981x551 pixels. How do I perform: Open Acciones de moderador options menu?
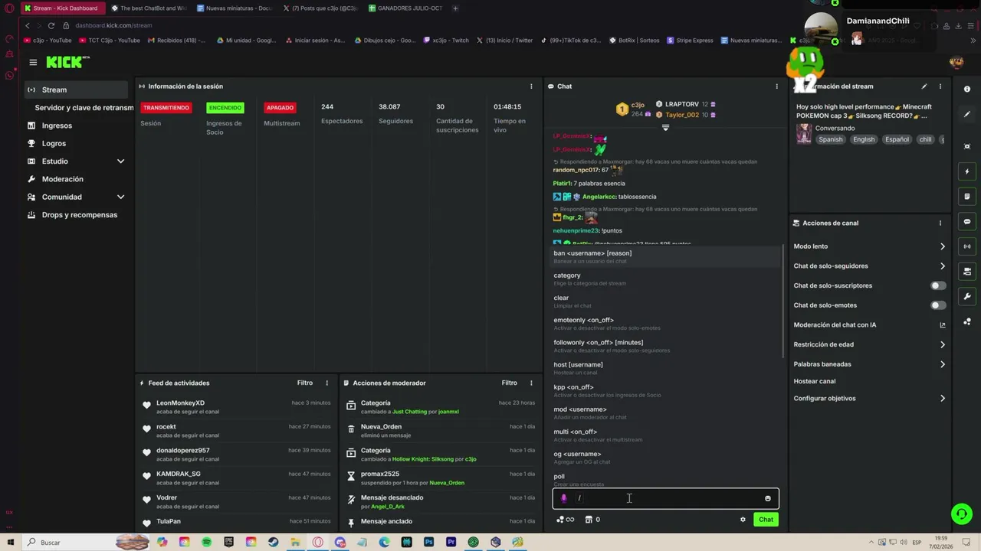(x=531, y=383)
